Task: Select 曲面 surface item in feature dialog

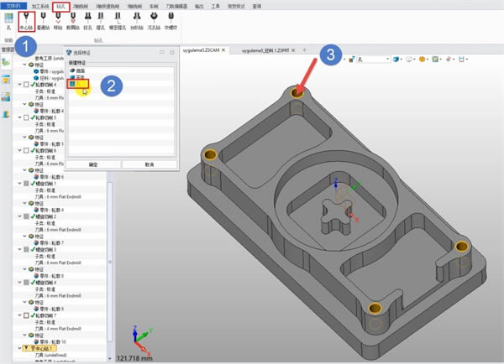Action: (78, 70)
